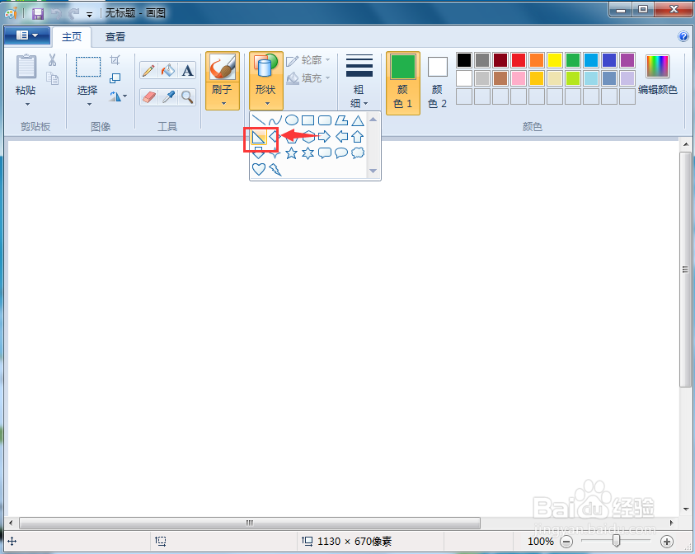Viewport: 695px width, 554px height.
Task: Choose the Lightning bolt shape
Action: coord(275,169)
